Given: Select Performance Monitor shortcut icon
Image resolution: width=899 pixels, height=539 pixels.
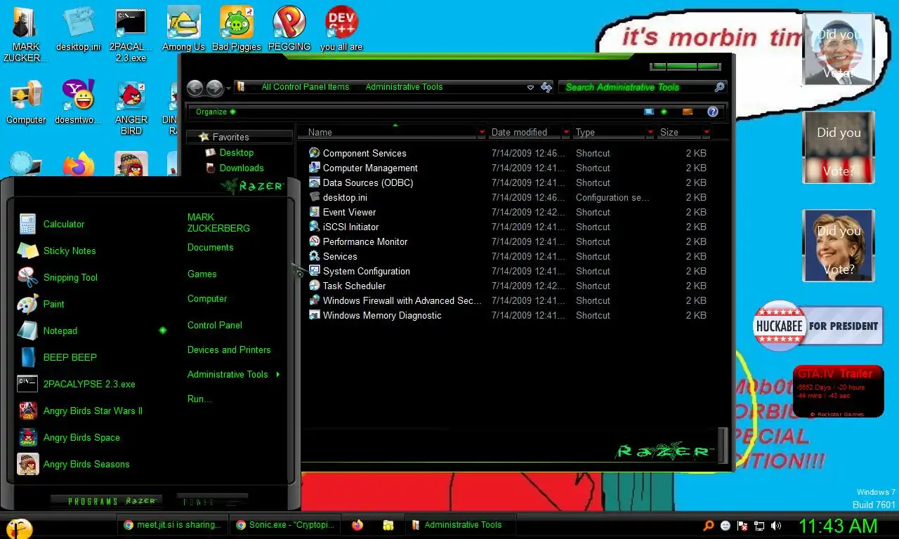Looking at the screenshot, I should click(315, 241).
